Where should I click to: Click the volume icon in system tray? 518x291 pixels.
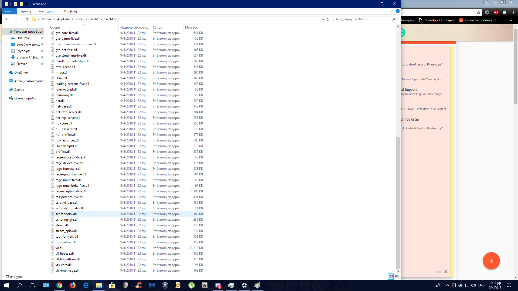473,285
